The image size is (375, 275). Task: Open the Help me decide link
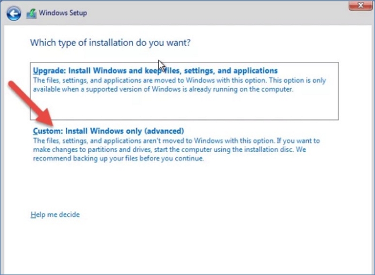55,215
